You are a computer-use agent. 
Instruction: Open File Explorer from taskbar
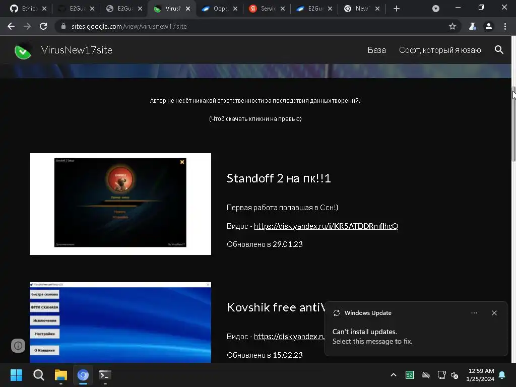coord(61,375)
